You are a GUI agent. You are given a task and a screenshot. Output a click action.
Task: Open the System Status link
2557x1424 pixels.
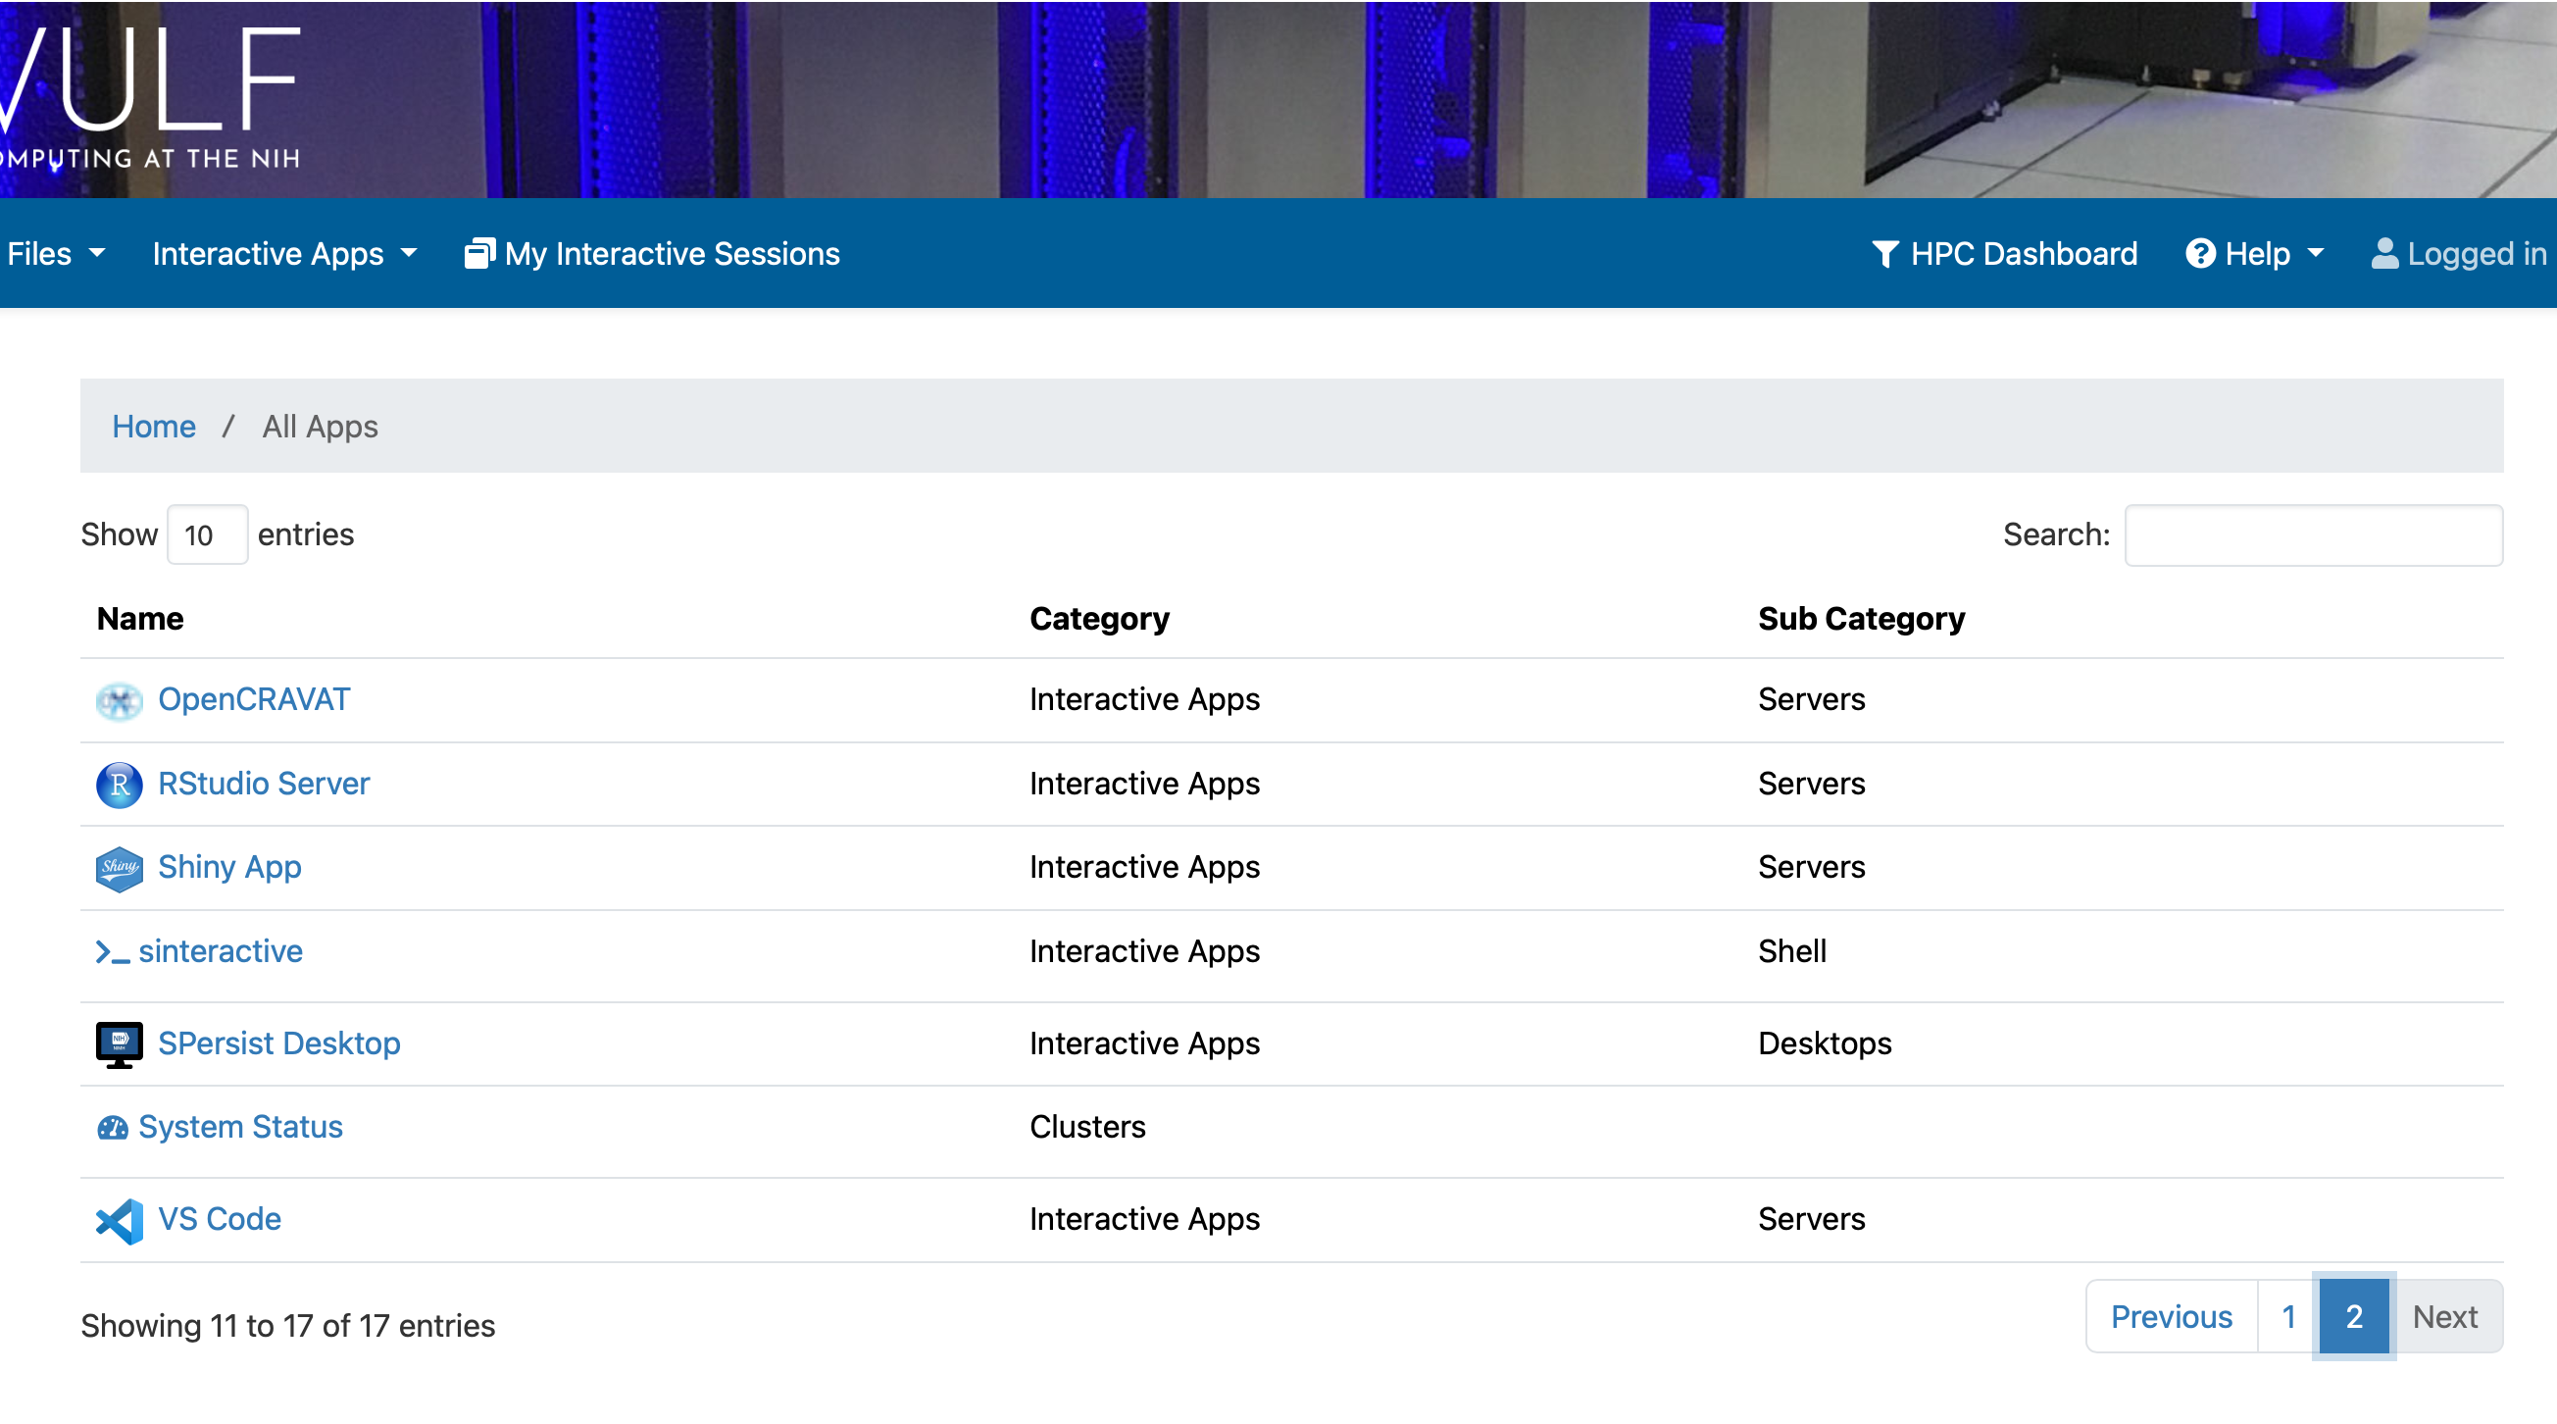point(241,1127)
